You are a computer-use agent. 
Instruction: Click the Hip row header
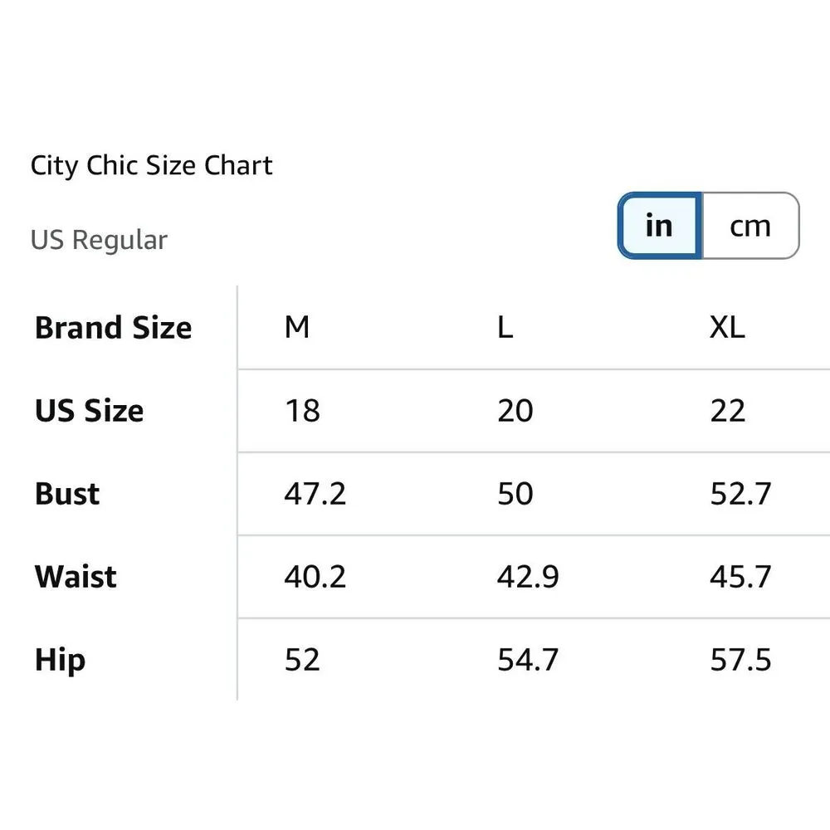(x=60, y=660)
